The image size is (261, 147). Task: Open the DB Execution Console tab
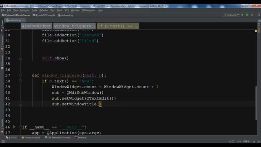[58, 138]
